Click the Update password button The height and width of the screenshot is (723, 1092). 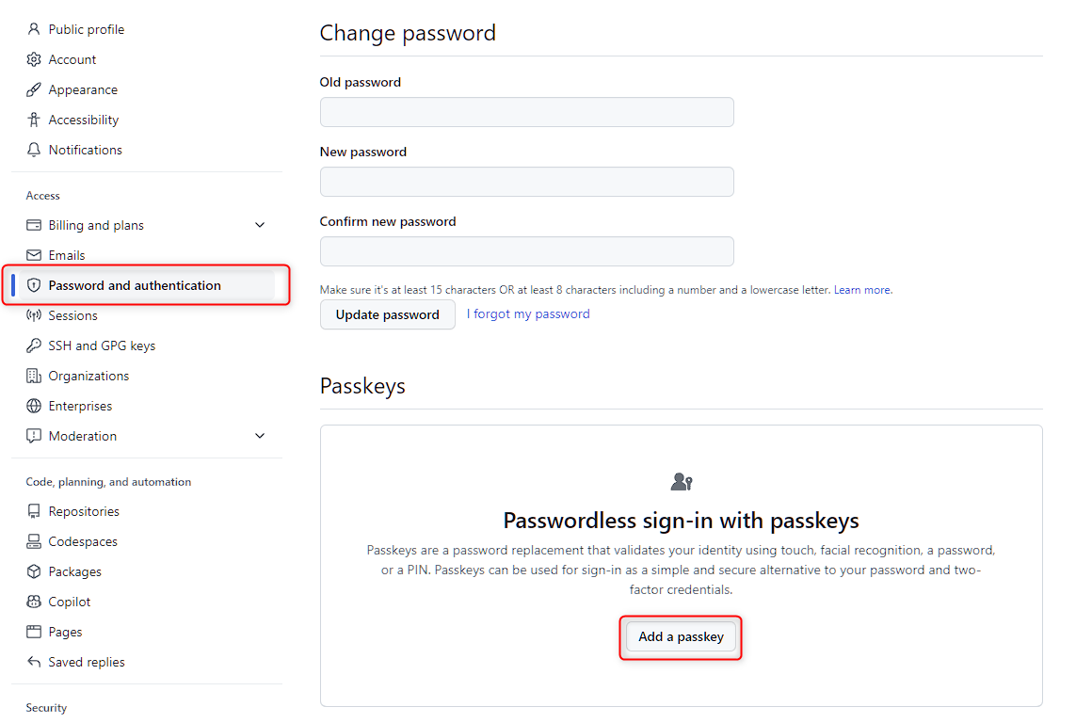coord(387,313)
